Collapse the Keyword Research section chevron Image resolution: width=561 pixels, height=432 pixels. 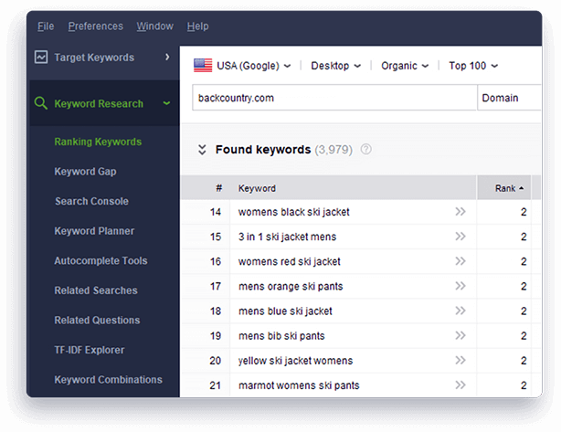pos(166,103)
